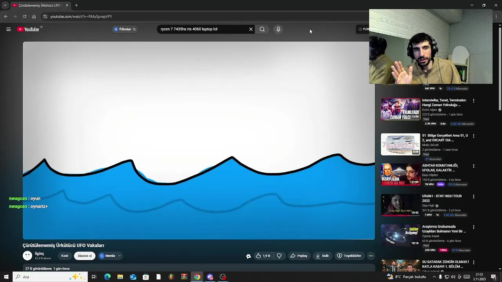Open File Explorer from the taskbar

(120, 277)
